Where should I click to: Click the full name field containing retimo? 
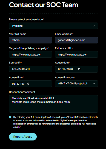(30, 40)
